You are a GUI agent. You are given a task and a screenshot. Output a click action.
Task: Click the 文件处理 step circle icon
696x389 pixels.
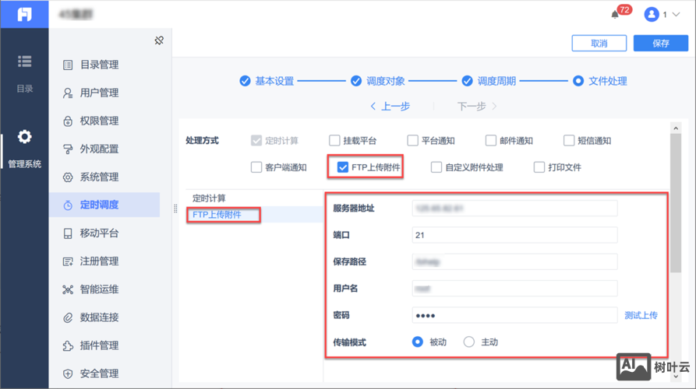point(578,81)
